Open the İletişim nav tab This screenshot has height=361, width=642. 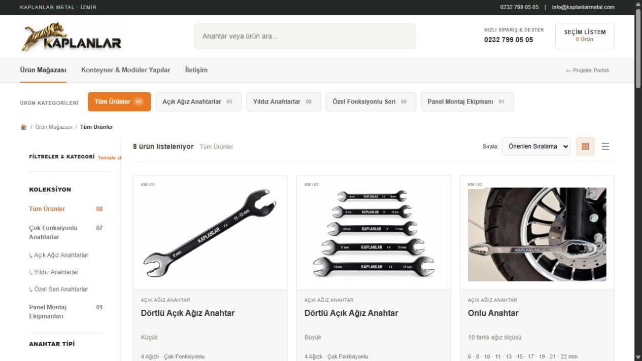(196, 70)
